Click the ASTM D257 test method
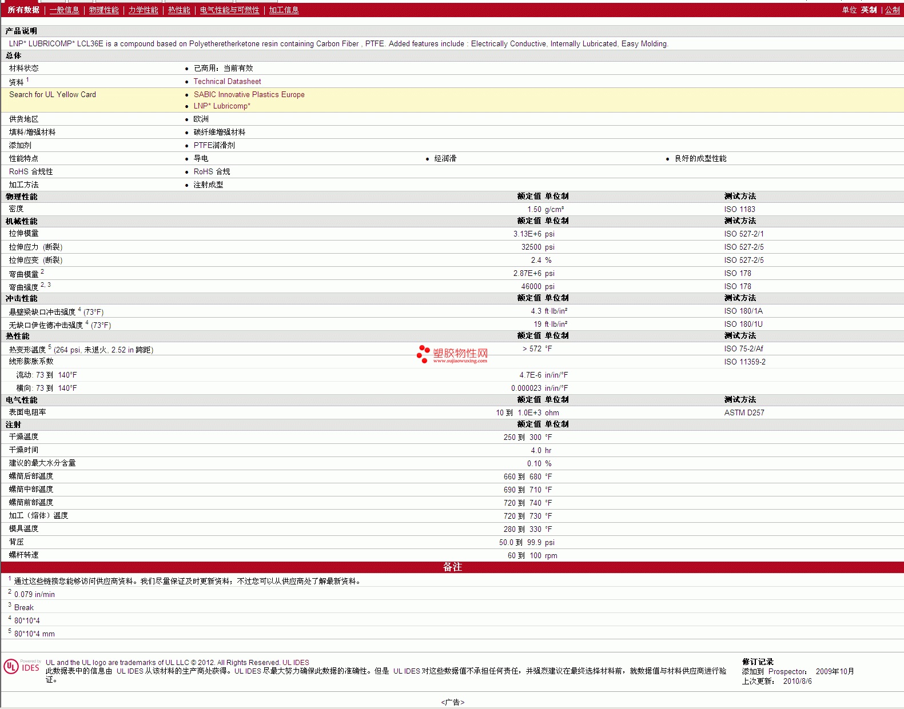Viewport: 904px width, 709px height. [x=744, y=413]
